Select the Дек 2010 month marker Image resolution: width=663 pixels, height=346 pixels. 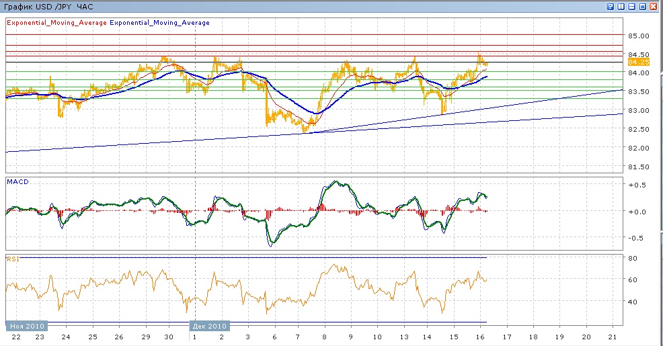(211, 326)
